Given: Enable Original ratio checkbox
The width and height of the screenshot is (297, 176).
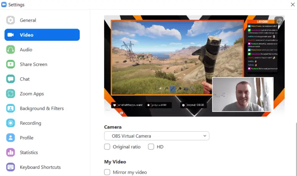Looking at the screenshot, I should pos(107,147).
